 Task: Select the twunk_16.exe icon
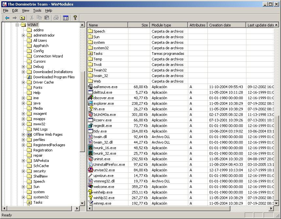[90, 148]
